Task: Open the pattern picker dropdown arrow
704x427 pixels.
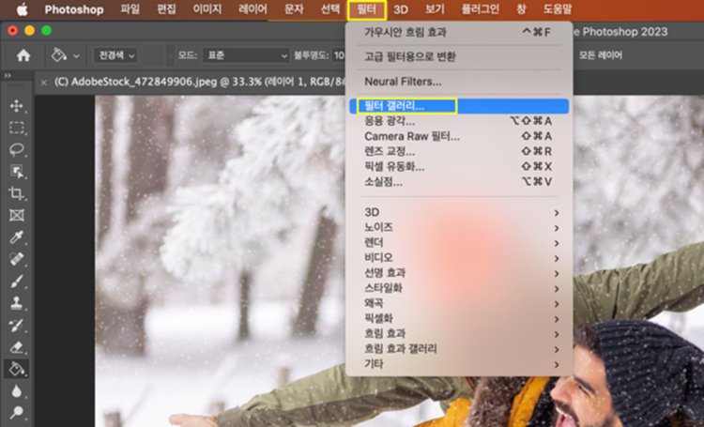Action: [170, 55]
